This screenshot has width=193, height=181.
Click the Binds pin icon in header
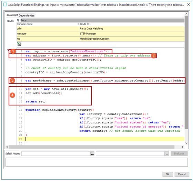18,20
